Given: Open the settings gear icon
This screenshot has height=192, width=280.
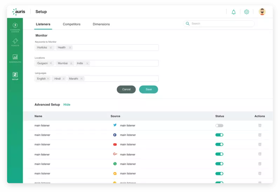Looking at the screenshot, I should pyautogui.click(x=247, y=12).
